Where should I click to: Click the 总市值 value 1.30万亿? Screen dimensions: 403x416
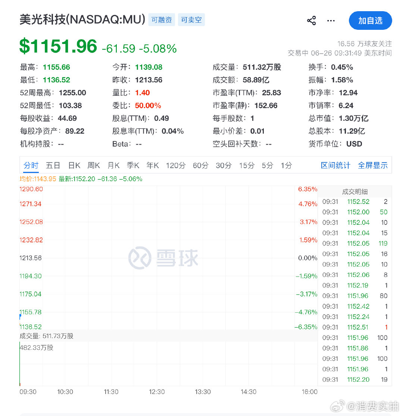coord(353,118)
